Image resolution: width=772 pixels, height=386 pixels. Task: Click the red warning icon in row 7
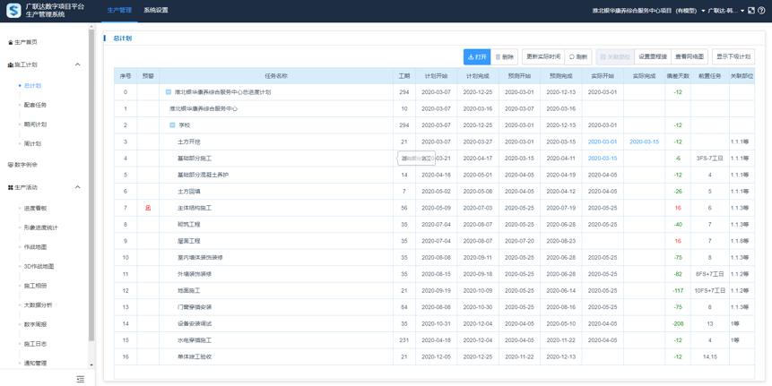pos(148,208)
